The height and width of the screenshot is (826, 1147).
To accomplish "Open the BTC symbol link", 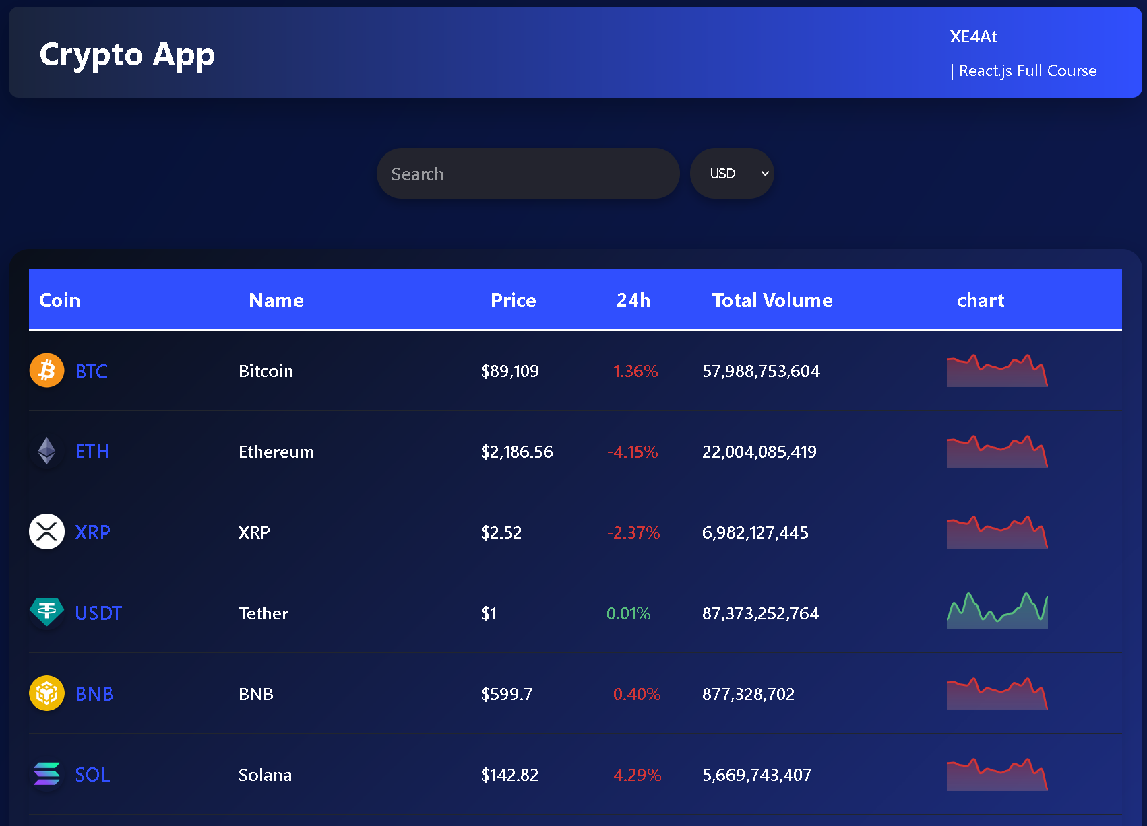I will (92, 371).
